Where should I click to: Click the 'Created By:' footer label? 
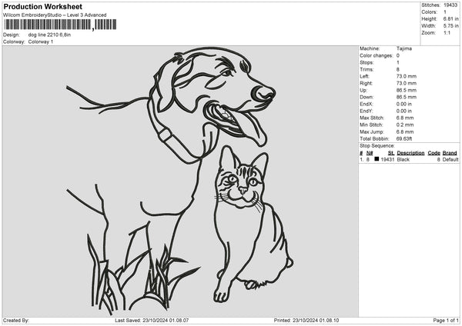tap(16, 320)
